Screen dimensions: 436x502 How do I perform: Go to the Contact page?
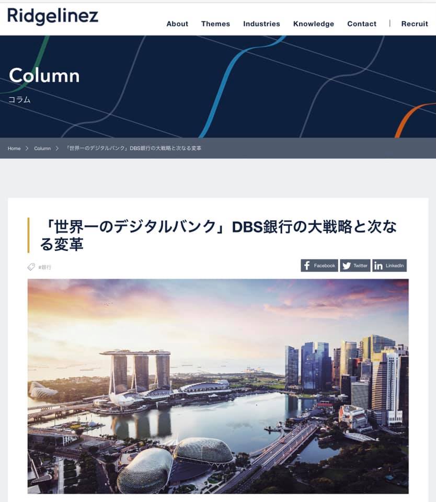tap(362, 24)
